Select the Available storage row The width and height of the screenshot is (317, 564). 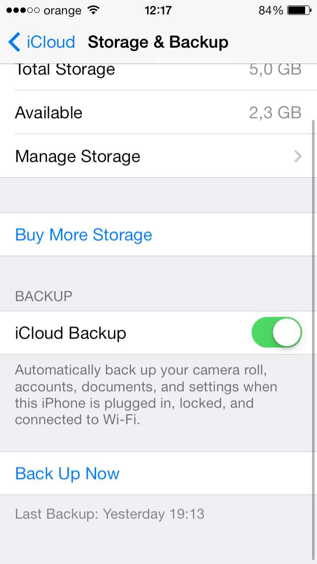point(158,112)
